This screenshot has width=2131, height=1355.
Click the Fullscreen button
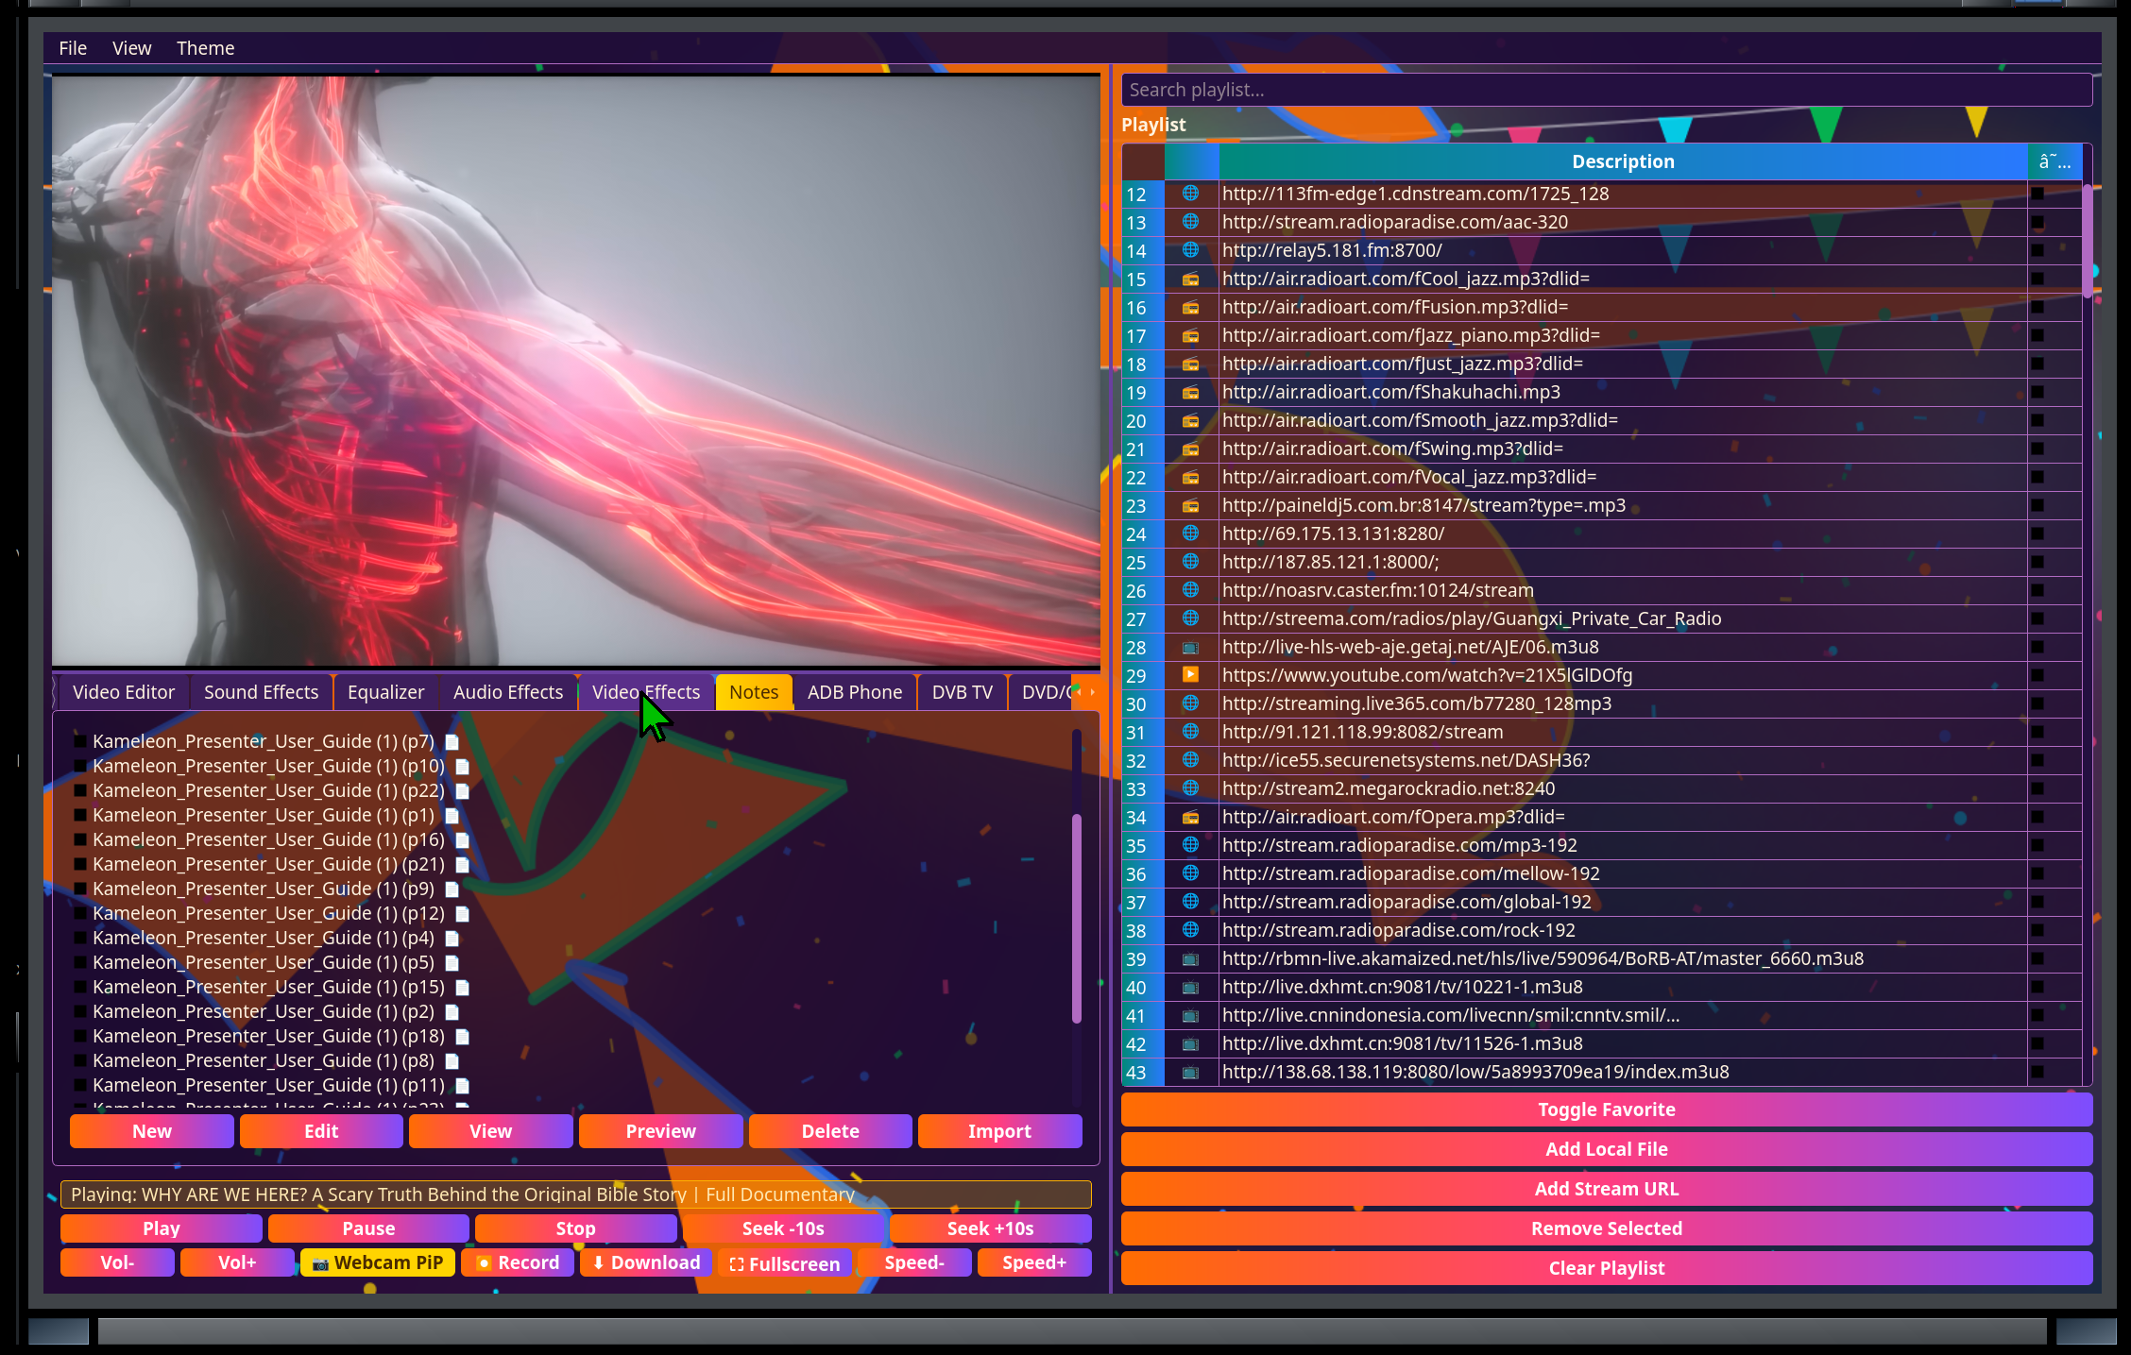pos(784,1263)
